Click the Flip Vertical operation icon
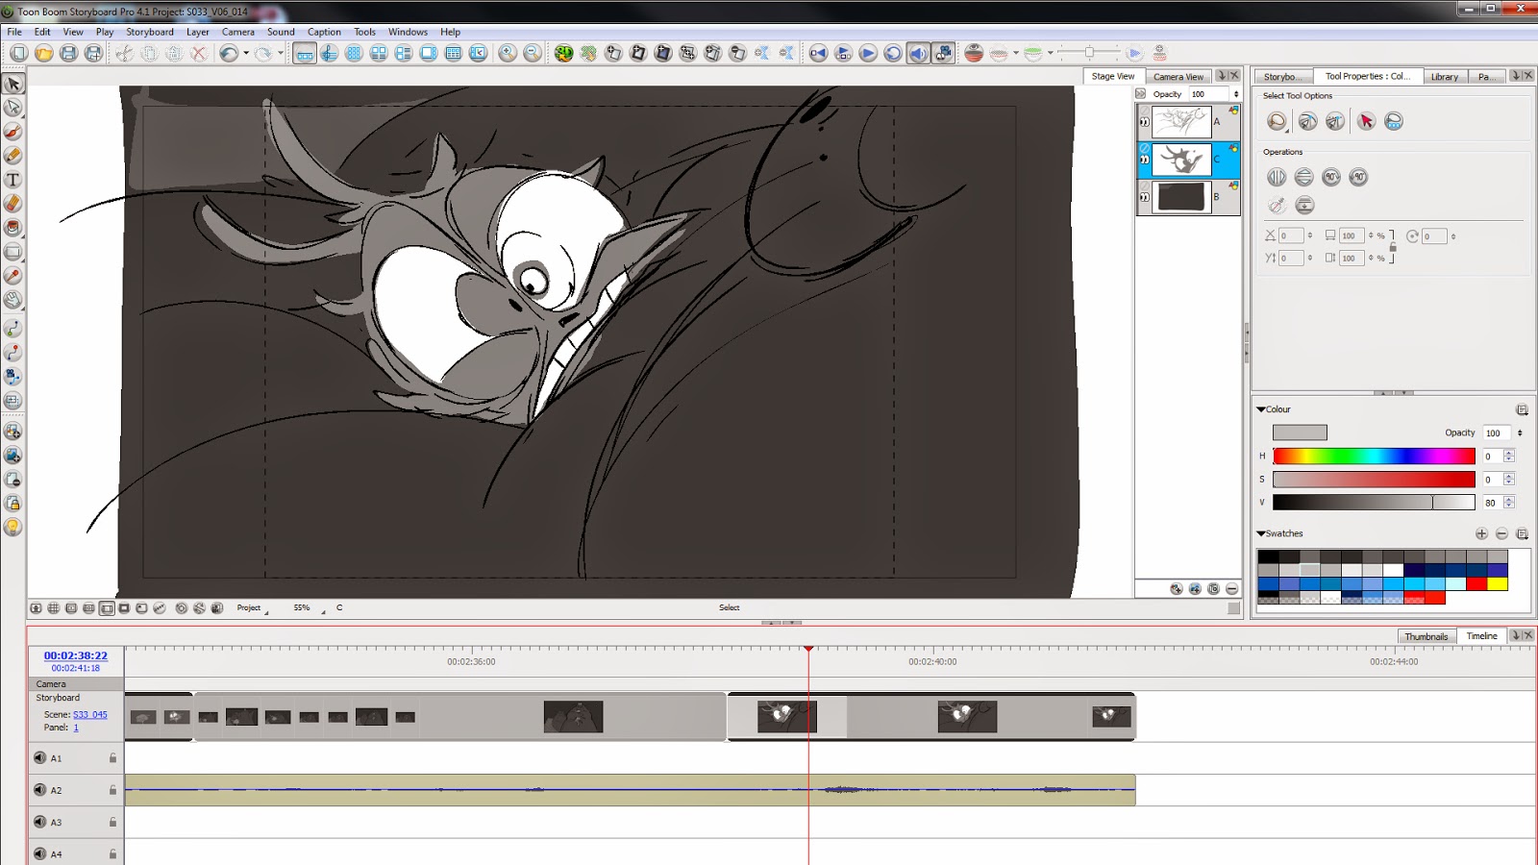 1303,177
